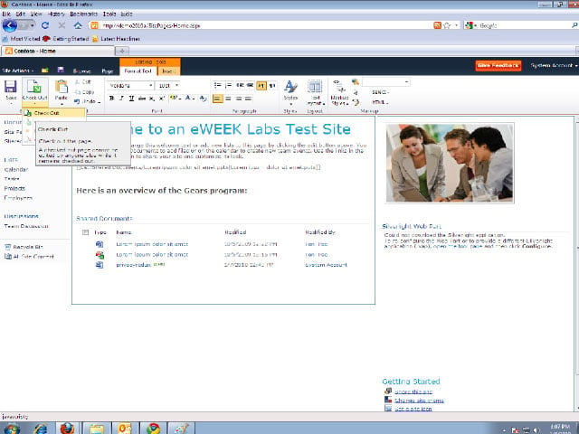Screen dimensions: 579x434
Task: Open the font size dropdown
Action: (x=167, y=86)
